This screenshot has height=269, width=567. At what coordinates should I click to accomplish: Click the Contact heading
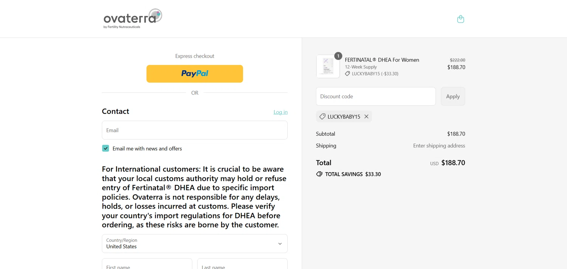click(116, 111)
